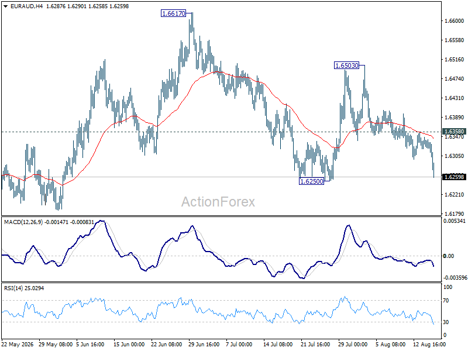Viewport: 468px width, 351px height.
Task: Select the 1.66170 high price label
Action: pos(173,13)
